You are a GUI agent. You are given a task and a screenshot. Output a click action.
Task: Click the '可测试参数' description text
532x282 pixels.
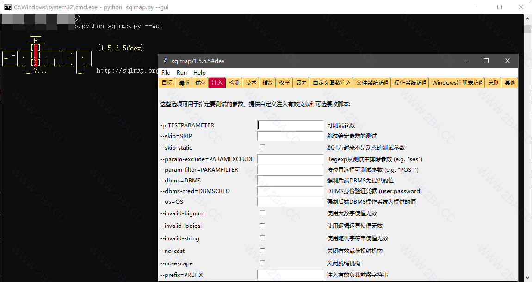(341, 125)
